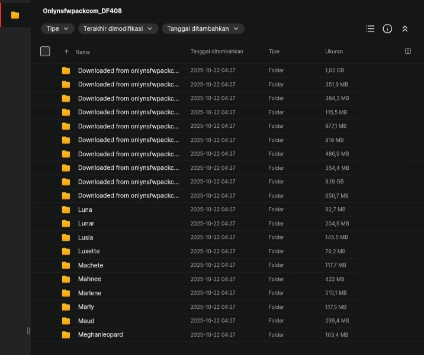The width and height of the screenshot is (424, 355).
Task: Sort by the Tipe column header
Action: coord(274,52)
